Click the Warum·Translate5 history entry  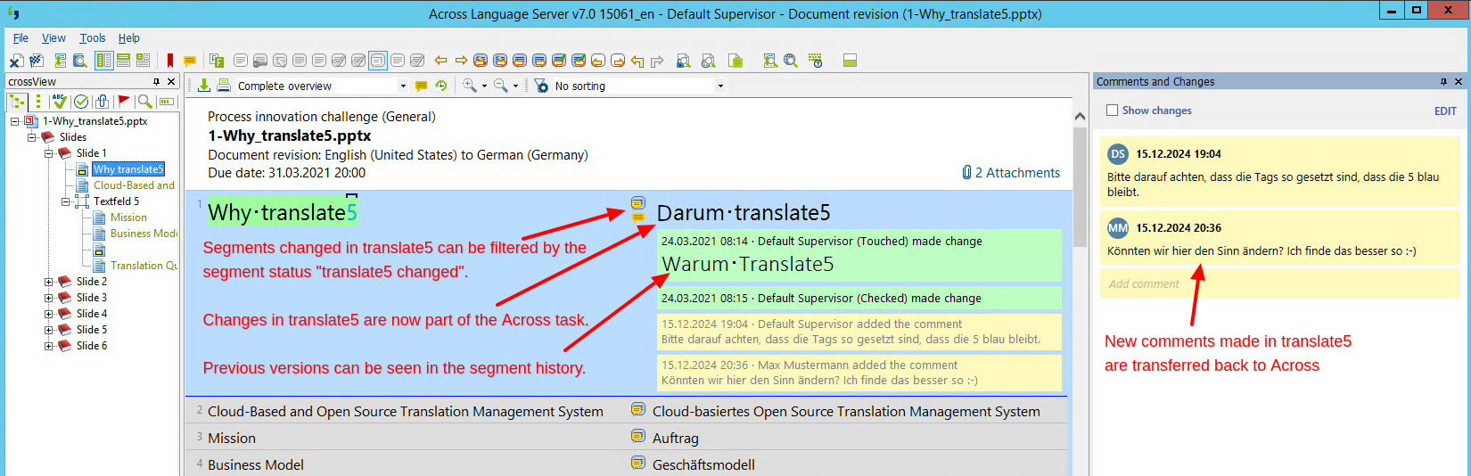pos(747,264)
